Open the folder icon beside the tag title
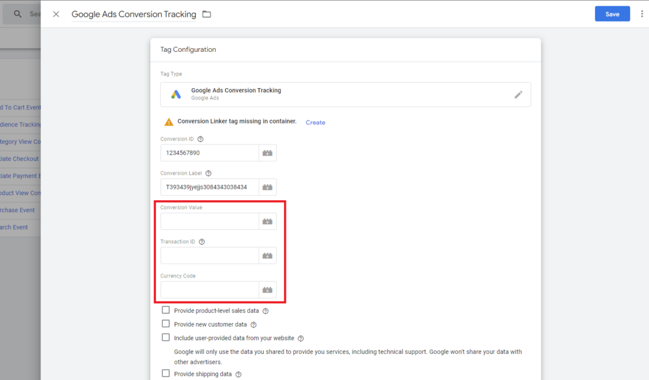 pyautogui.click(x=207, y=13)
